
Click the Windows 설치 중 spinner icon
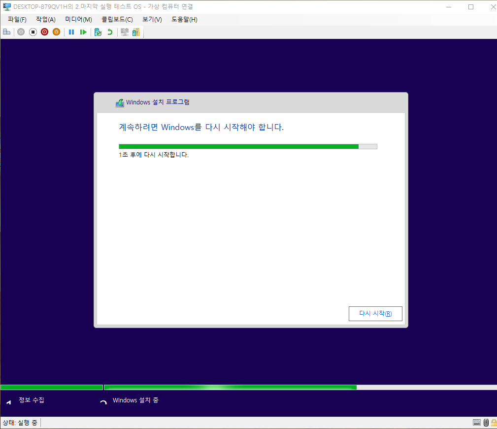103,402
